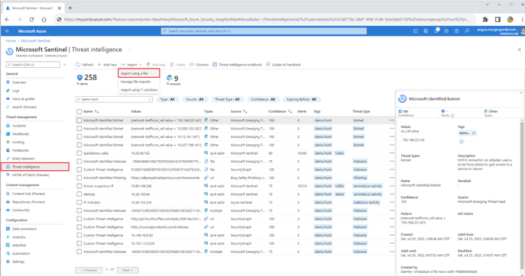Click the browser extensions puzzle icon
Image resolution: width=525 pixels, height=276 pixels.
click(x=485, y=19)
